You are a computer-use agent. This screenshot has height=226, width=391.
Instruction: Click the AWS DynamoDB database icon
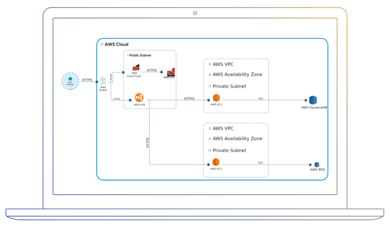tap(313, 100)
